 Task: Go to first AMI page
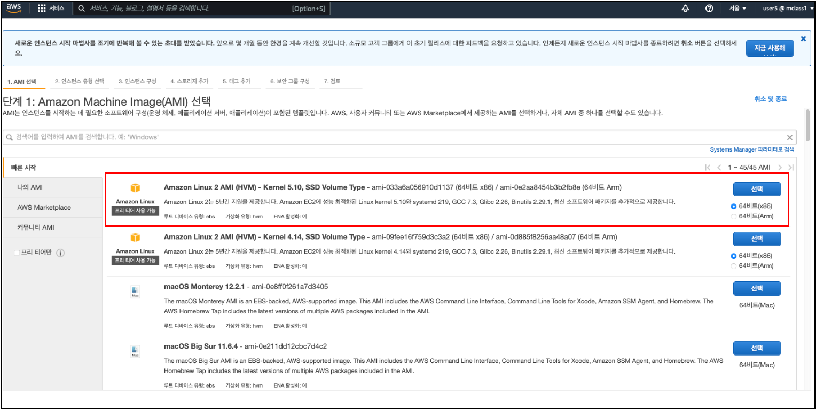tap(708, 168)
